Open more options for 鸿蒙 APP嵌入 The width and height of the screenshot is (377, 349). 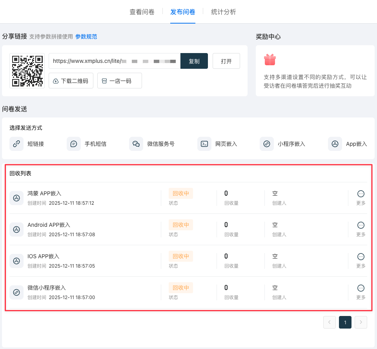coord(361,194)
